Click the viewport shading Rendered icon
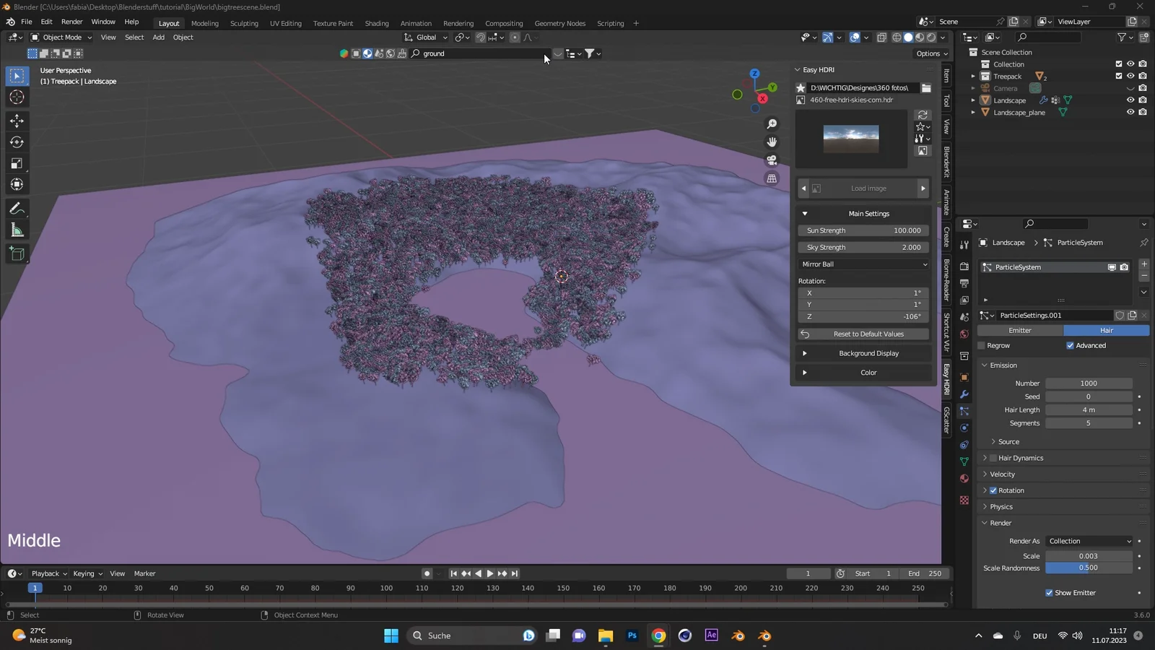The width and height of the screenshot is (1155, 650). pos(931,37)
